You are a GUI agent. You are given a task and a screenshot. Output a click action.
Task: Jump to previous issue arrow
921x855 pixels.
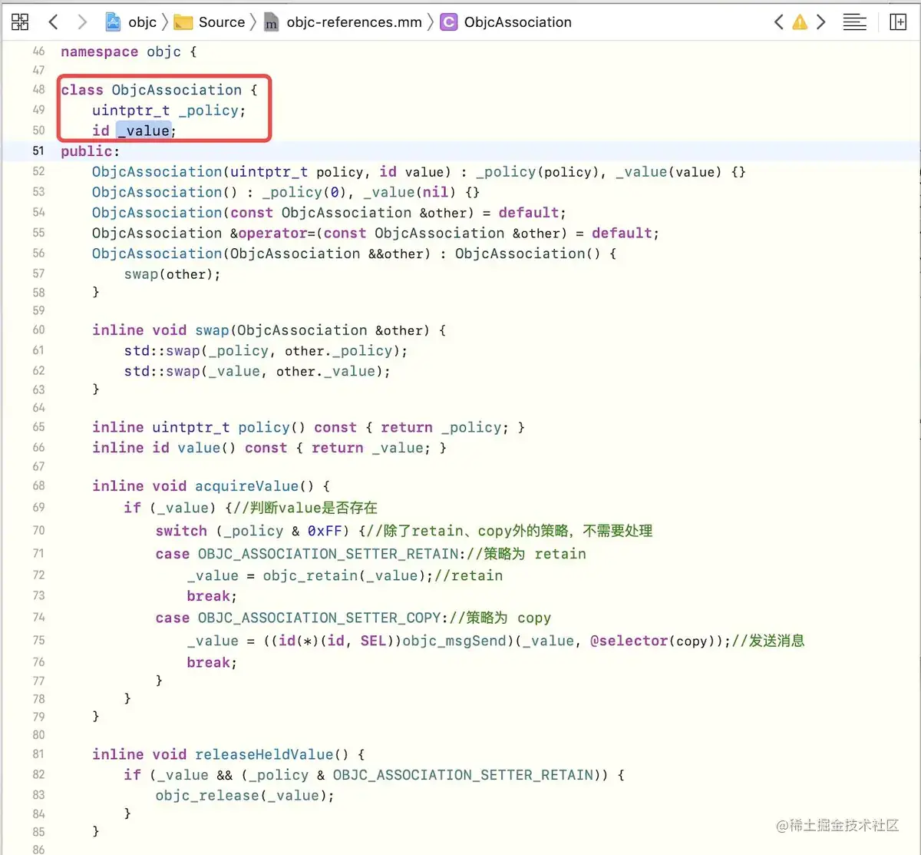(x=779, y=22)
